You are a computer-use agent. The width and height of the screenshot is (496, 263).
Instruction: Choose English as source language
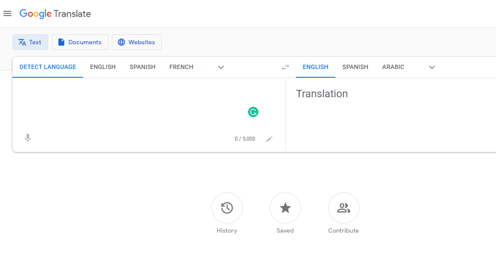(103, 67)
